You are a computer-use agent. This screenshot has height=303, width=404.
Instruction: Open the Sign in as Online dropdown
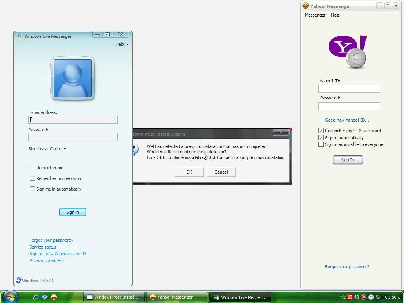pyautogui.click(x=58, y=149)
